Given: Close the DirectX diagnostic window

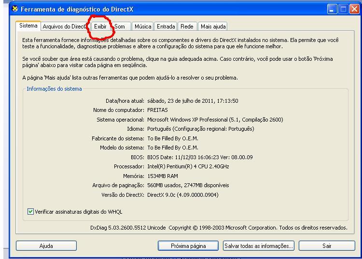Looking at the screenshot, I should pos(354,9).
